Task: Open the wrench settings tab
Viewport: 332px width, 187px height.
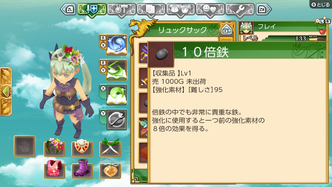Action: coord(240,10)
